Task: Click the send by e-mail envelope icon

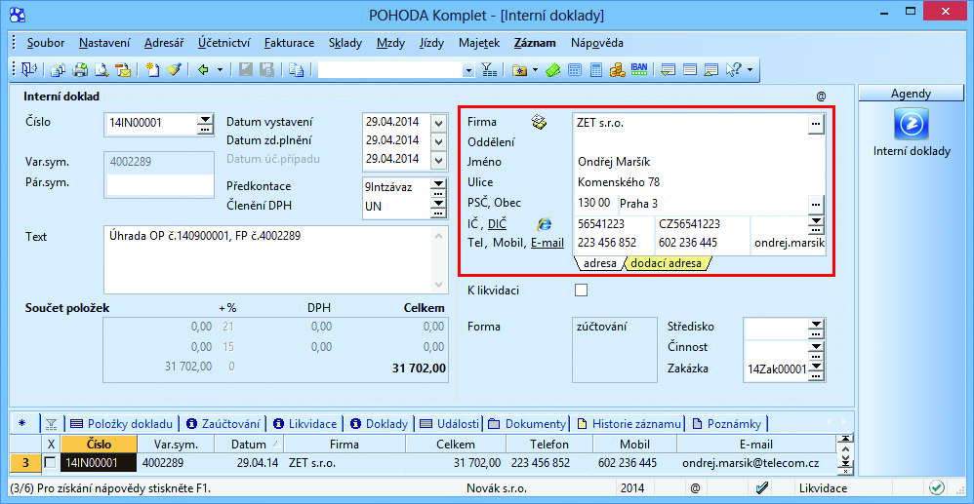Action: point(123,70)
